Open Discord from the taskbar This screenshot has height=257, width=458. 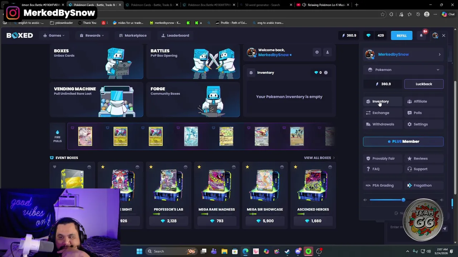click(x=298, y=251)
